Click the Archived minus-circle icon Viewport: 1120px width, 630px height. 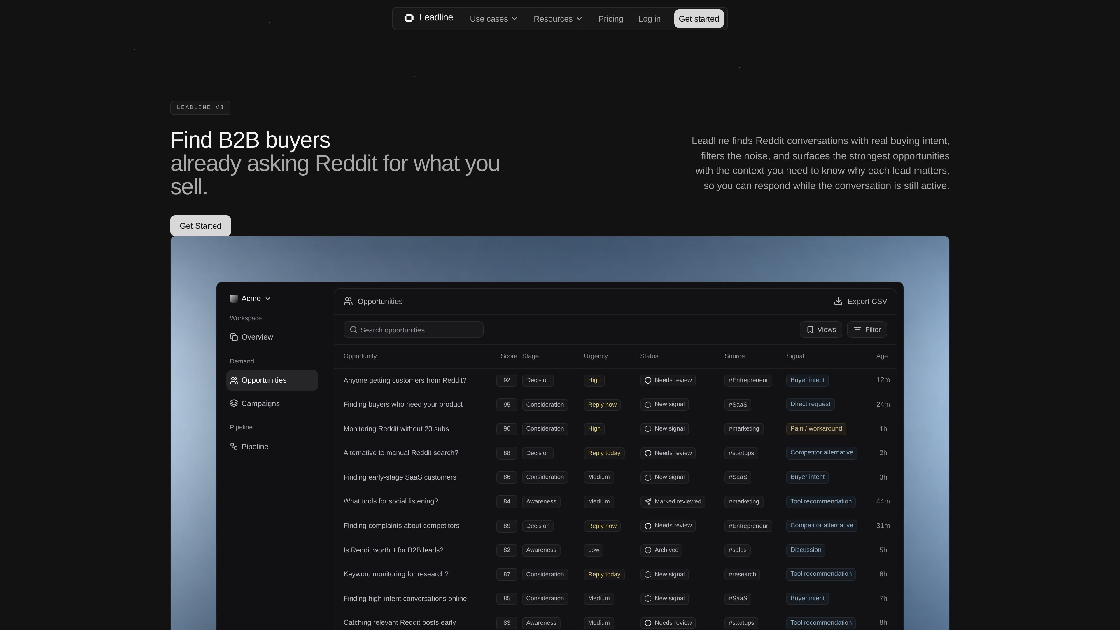[x=648, y=550]
